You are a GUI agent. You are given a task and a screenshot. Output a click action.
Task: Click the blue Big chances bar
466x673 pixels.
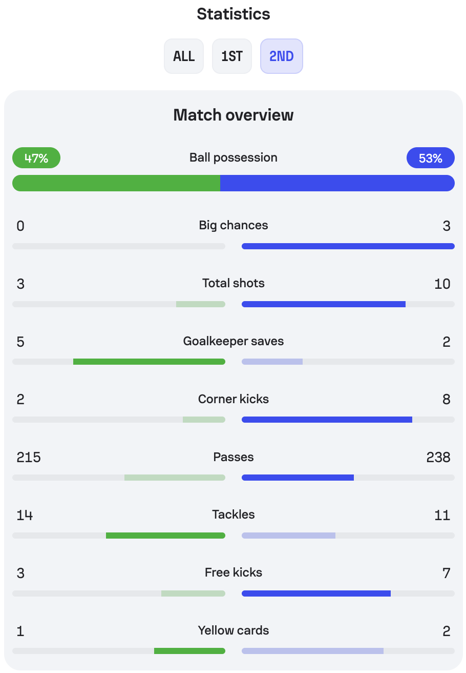[348, 246]
